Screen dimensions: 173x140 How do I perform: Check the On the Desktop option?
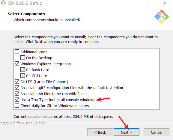[x=22, y=57]
